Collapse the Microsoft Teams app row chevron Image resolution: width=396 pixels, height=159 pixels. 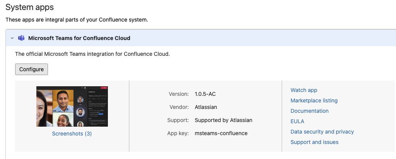pos(12,38)
